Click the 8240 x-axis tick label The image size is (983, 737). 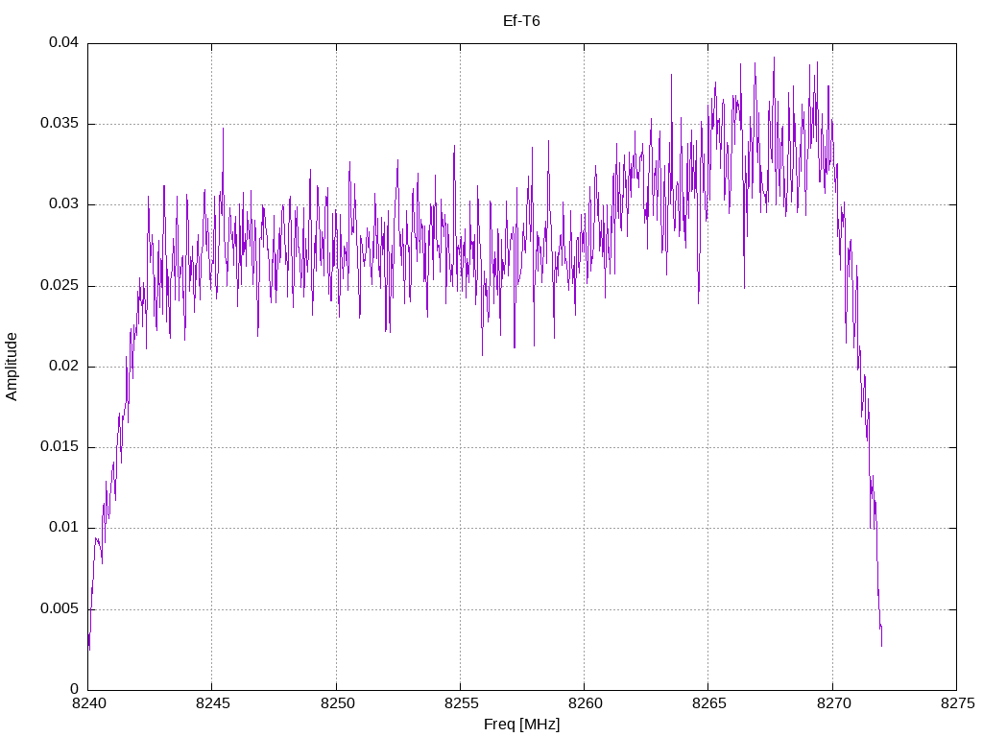[89, 703]
